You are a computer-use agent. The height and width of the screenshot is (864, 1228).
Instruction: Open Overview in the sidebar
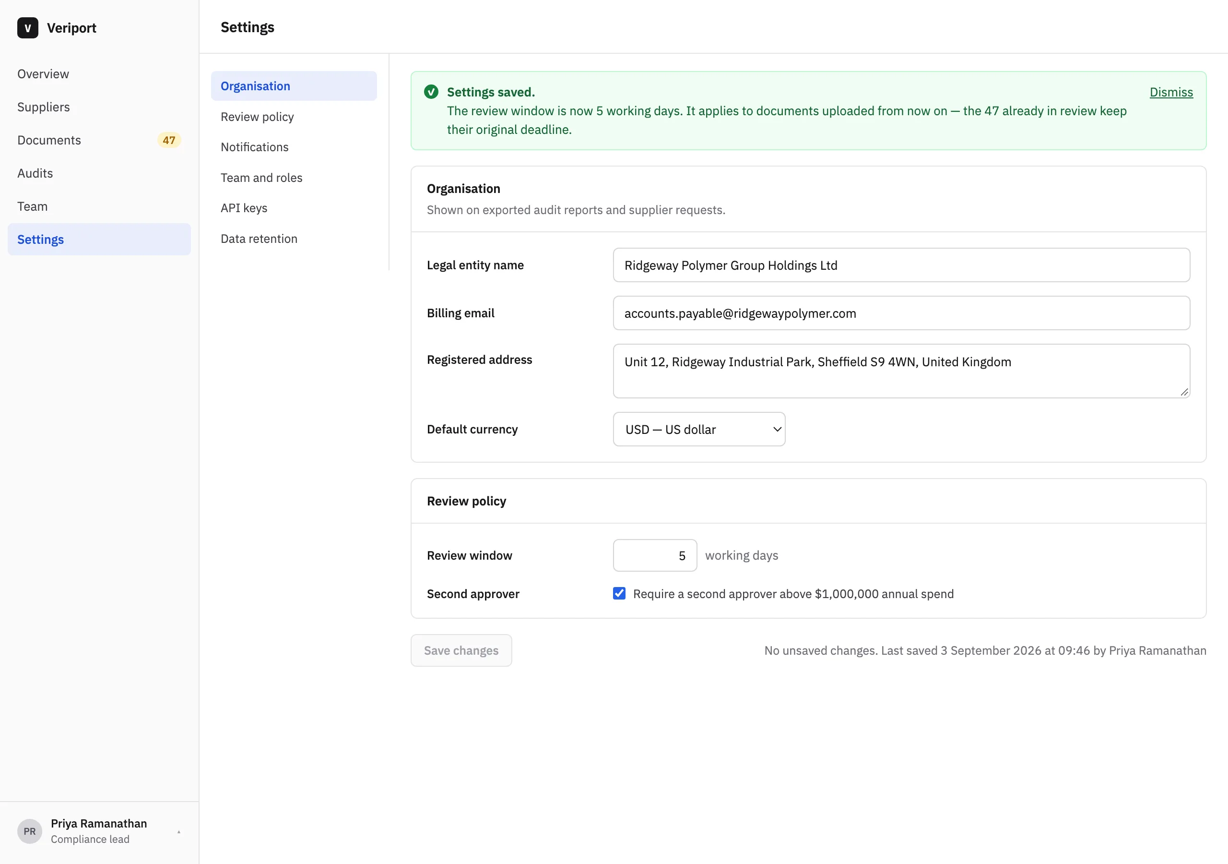pyautogui.click(x=99, y=74)
